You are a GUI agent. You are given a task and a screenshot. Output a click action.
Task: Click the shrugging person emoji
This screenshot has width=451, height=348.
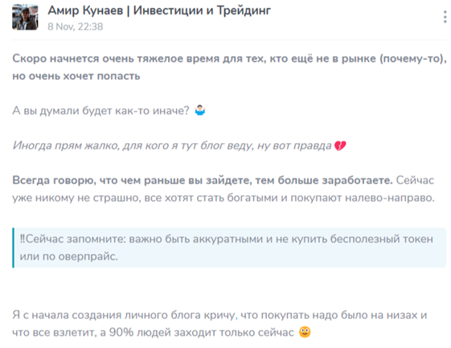[200, 110]
